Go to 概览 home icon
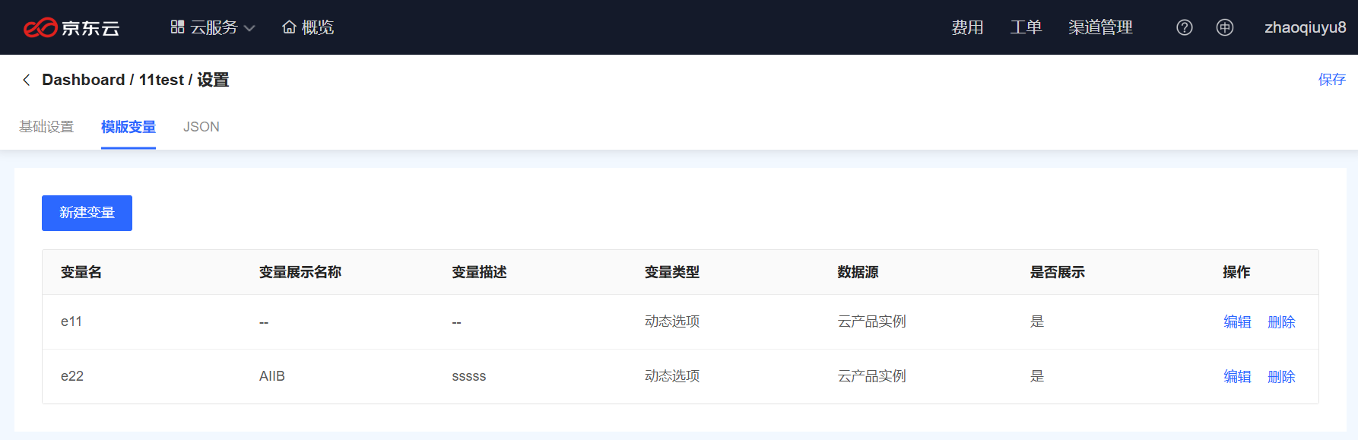 coord(289,27)
